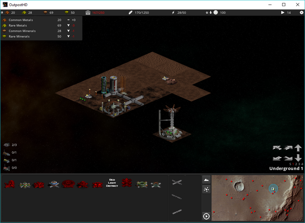Image resolution: width=305 pixels, height=223 pixels.
Task: Toggle the connectedness overlay node button
Action: point(206,189)
